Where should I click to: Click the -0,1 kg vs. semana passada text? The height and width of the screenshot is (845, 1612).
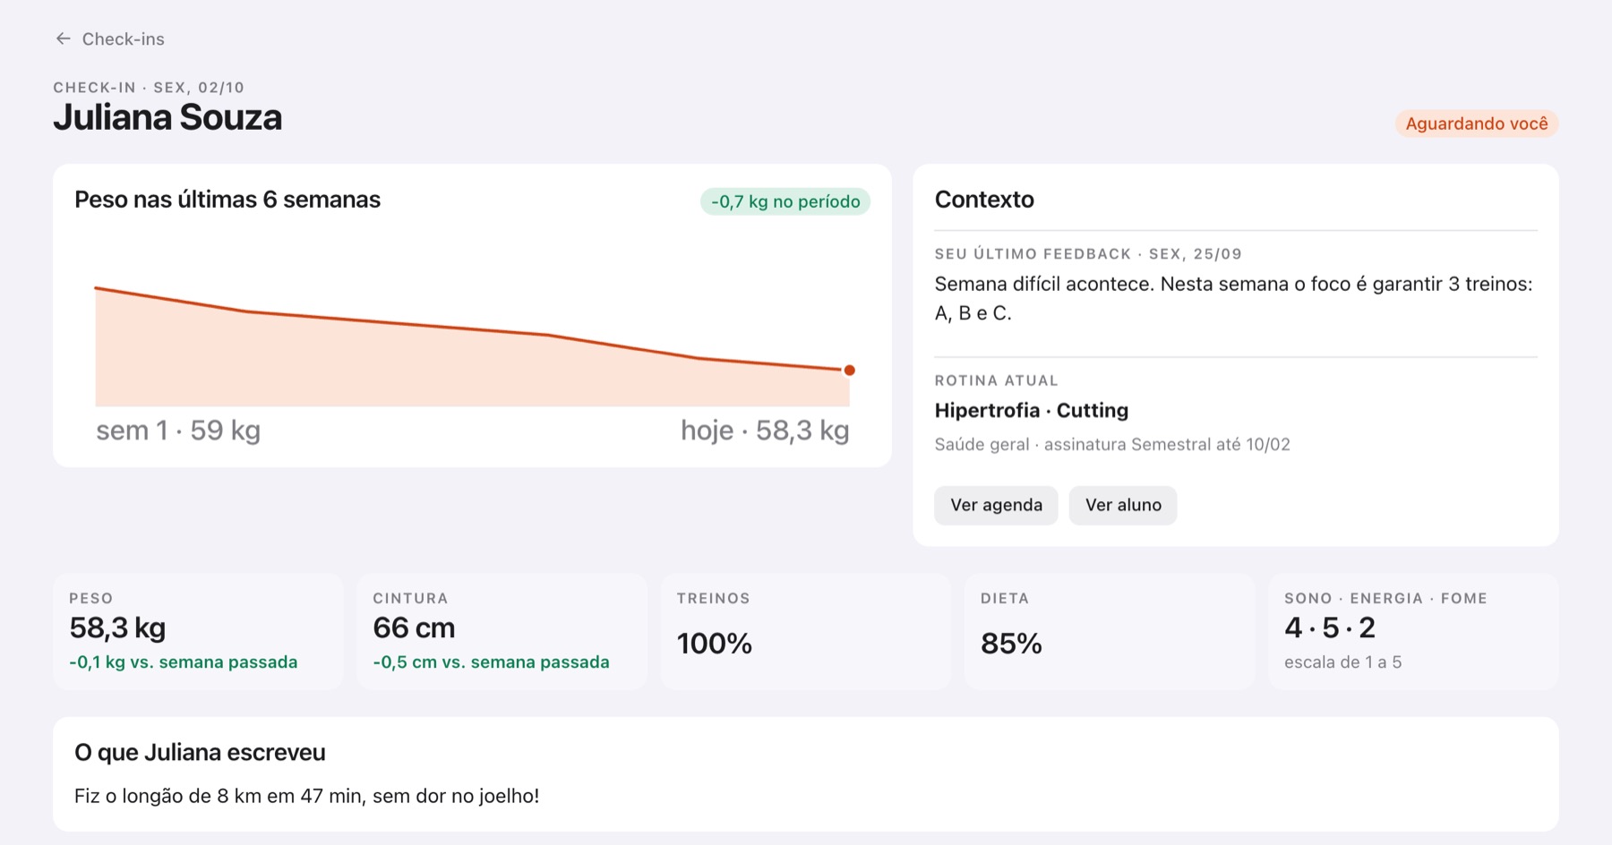point(184,662)
